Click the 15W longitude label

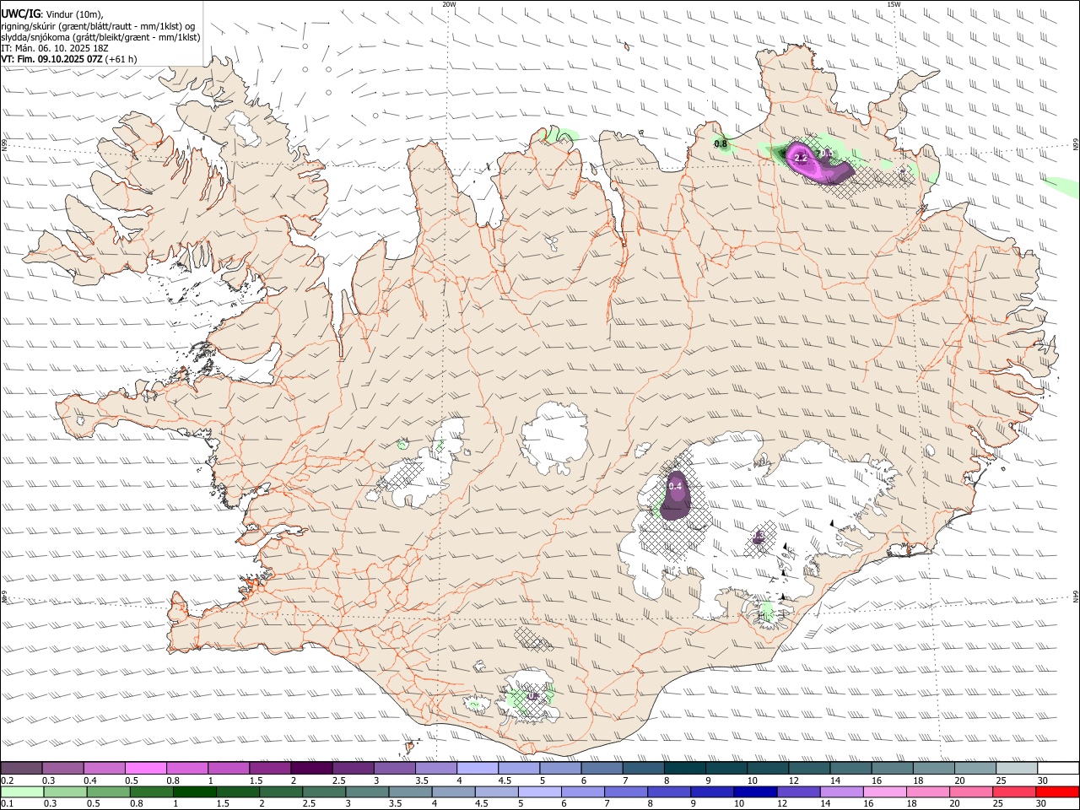[894, 4]
